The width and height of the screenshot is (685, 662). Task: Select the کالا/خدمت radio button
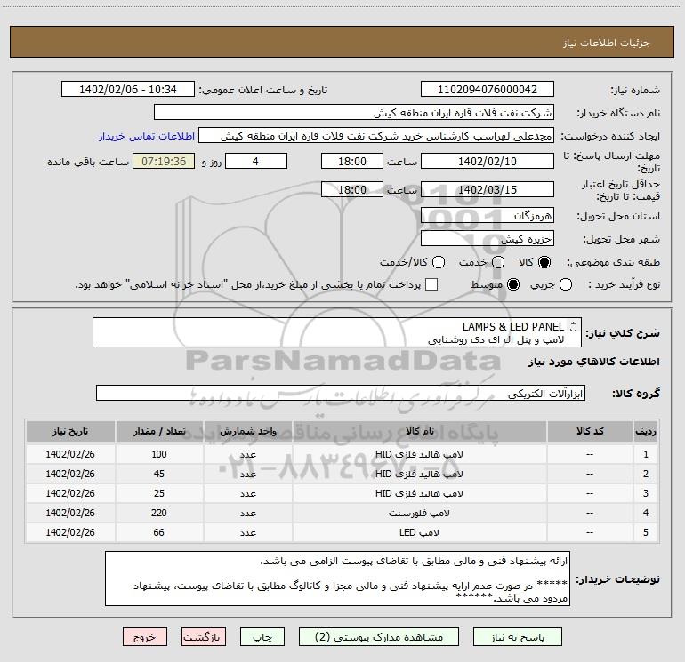tap(439, 262)
